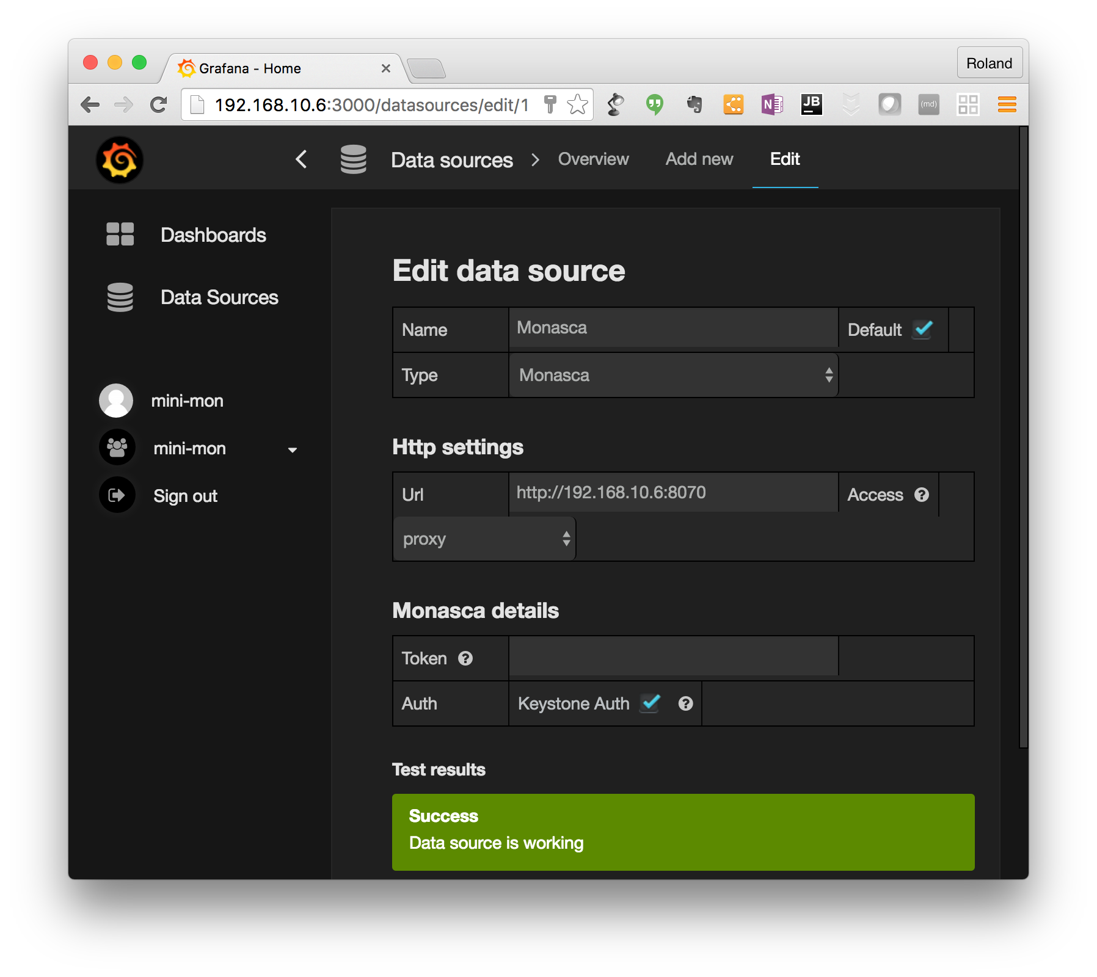Open the proxy access dropdown
Screen dimensions: 1097x977
(484, 539)
